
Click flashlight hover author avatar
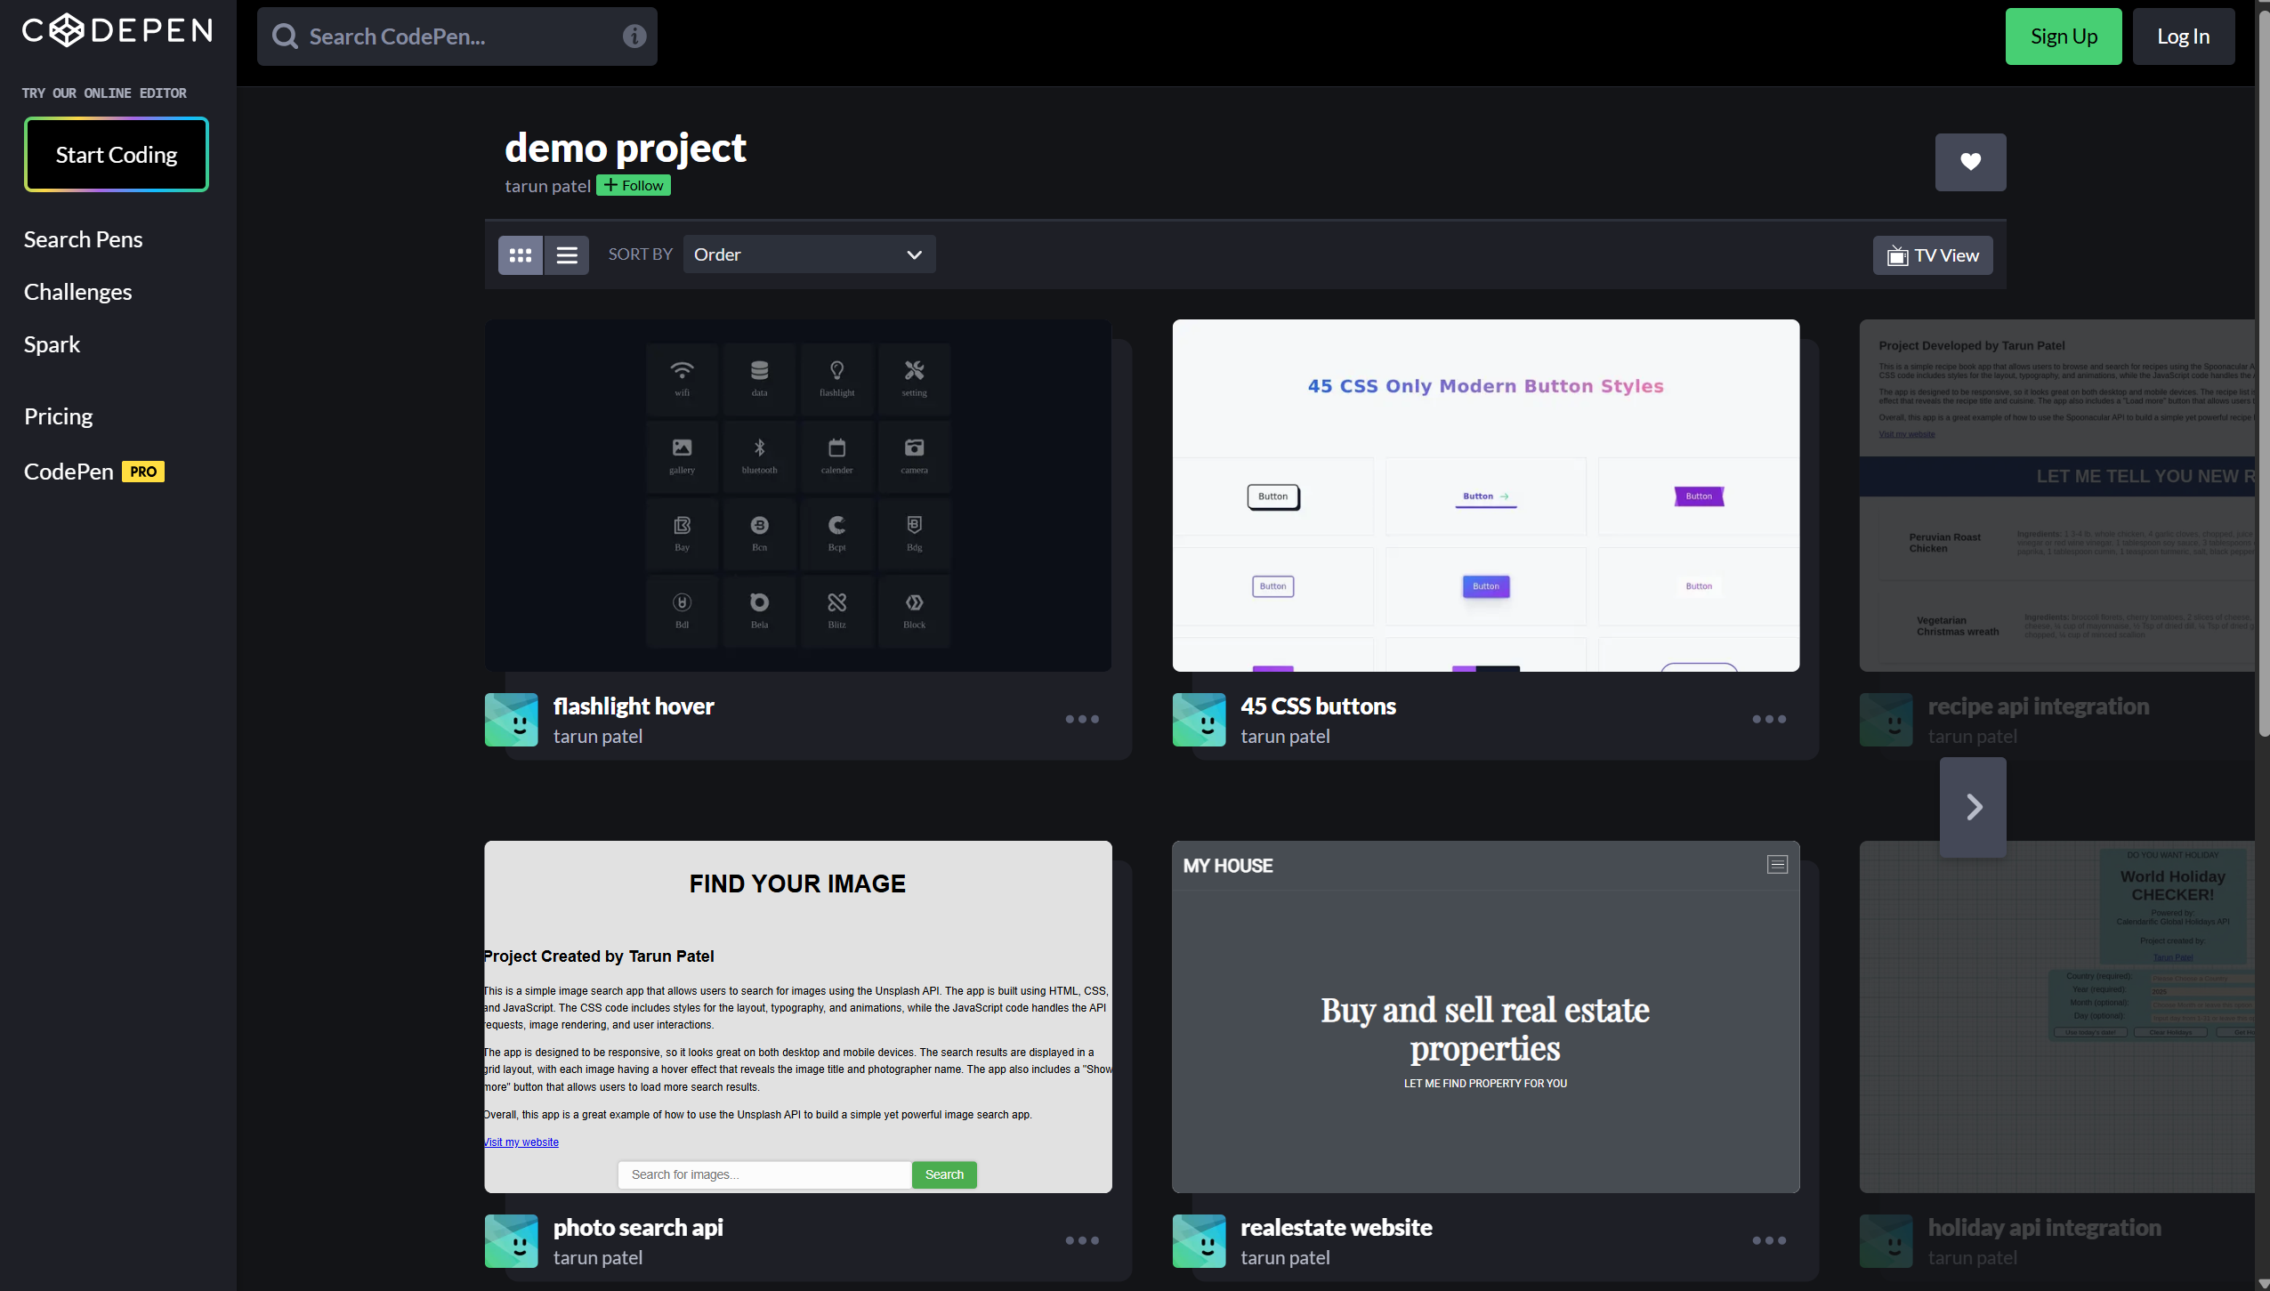coord(512,720)
